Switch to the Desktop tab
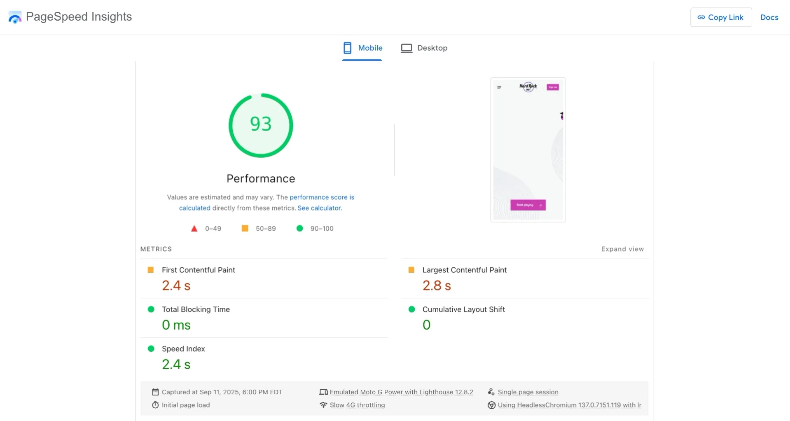Image resolution: width=790 pixels, height=421 pixels. (x=424, y=48)
